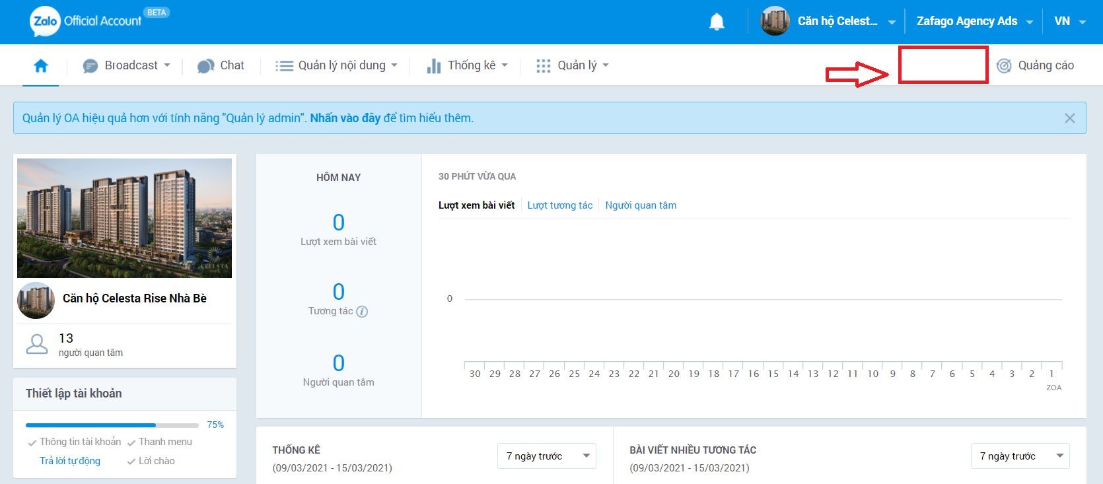Open the Trả lời tự động link

70,461
